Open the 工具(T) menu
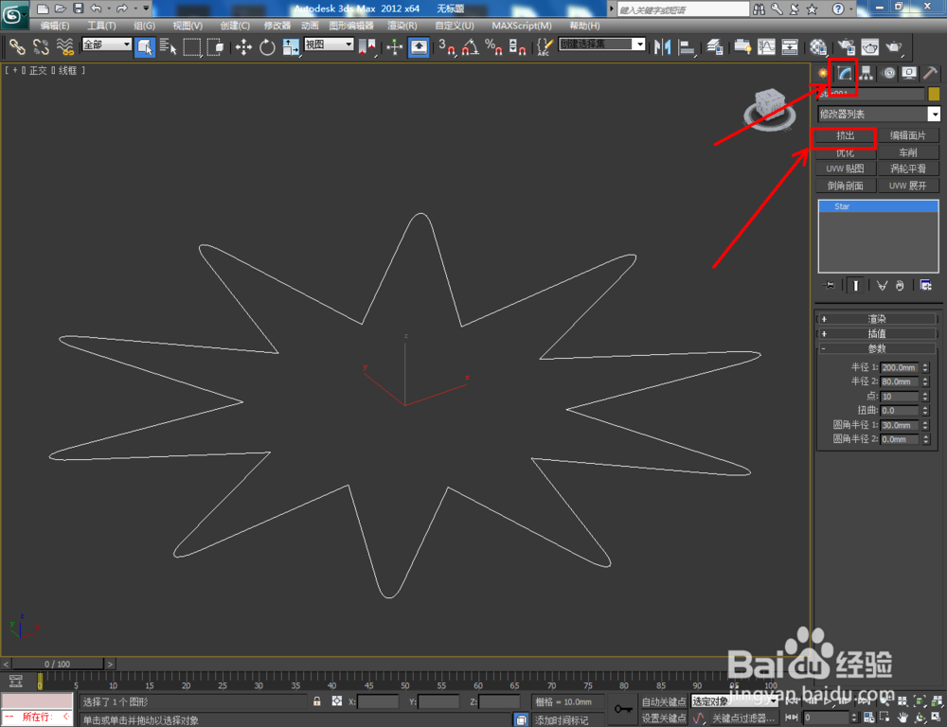Image resolution: width=947 pixels, height=727 pixels. click(x=101, y=26)
